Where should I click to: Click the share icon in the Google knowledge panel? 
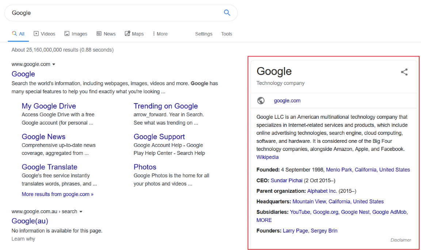pyautogui.click(x=404, y=72)
